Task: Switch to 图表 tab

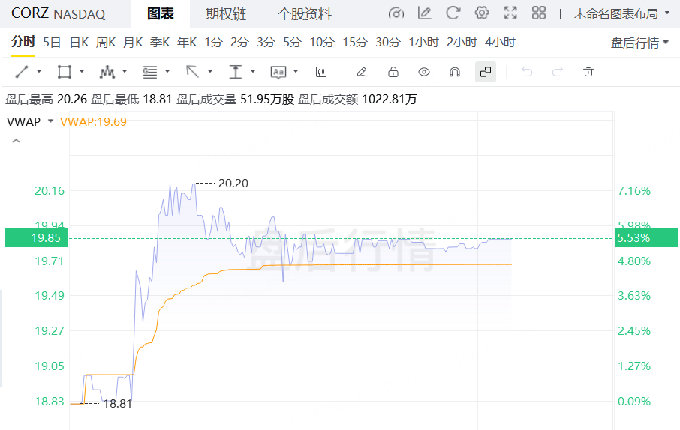Action: point(161,13)
